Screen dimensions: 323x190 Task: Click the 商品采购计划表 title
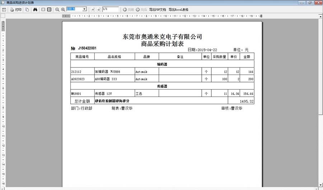click(162, 44)
